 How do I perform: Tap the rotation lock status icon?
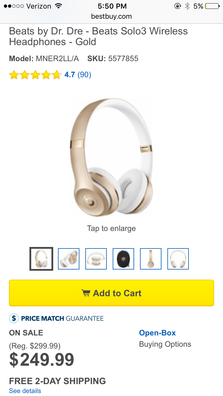(x=178, y=6)
